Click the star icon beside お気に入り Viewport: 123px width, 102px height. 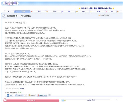[65, 100]
